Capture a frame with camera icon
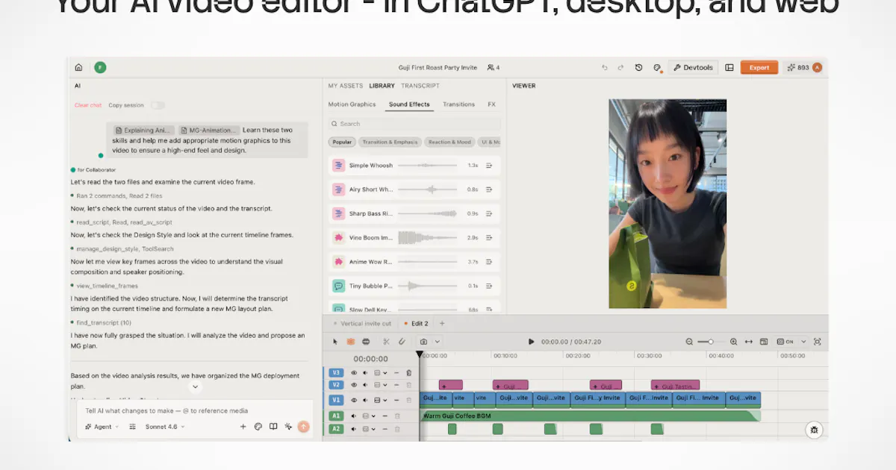Image resolution: width=896 pixels, height=470 pixels. (423, 342)
